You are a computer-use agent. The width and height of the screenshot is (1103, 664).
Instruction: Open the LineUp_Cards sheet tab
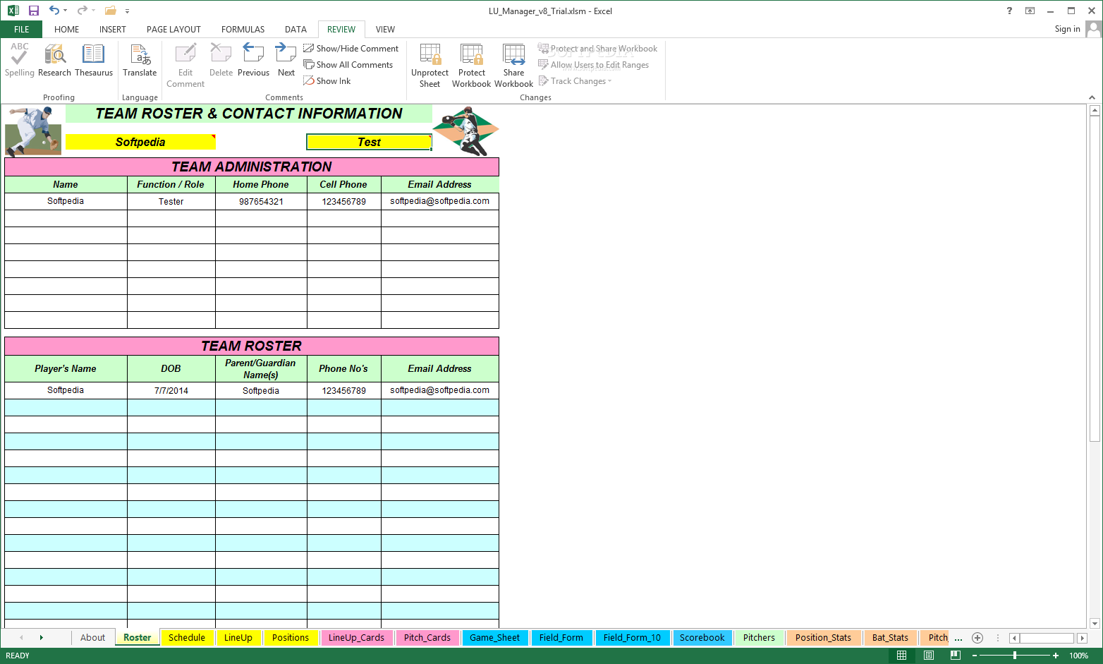coord(356,637)
